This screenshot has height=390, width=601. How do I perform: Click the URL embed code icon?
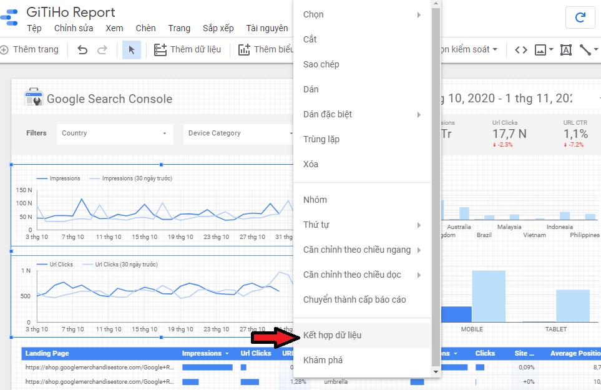521,50
